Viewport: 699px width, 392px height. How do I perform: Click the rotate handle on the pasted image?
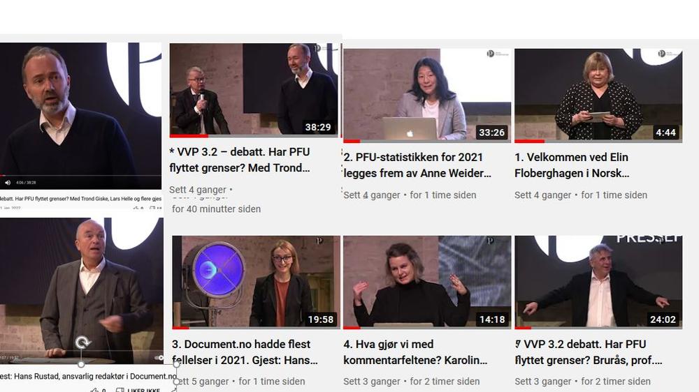coord(82,342)
